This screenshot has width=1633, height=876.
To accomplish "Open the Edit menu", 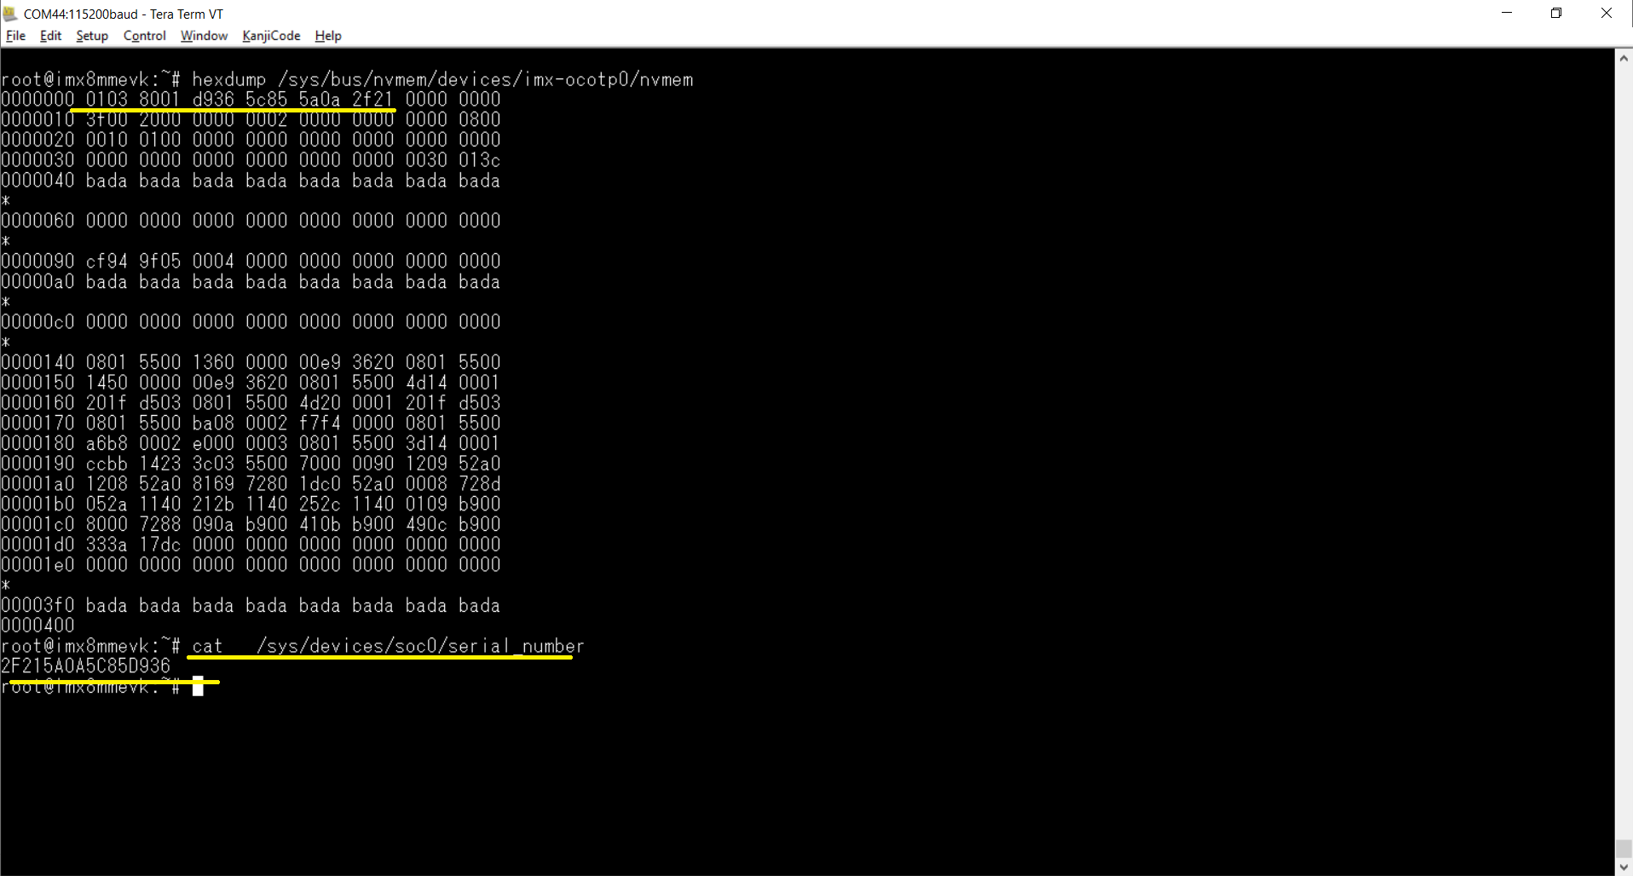I will tap(50, 36).
